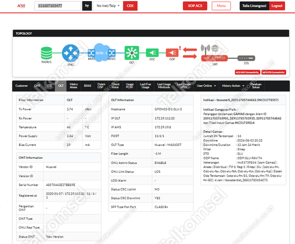Click Status CRC Uplink value NO

click(x=157, y=189)
